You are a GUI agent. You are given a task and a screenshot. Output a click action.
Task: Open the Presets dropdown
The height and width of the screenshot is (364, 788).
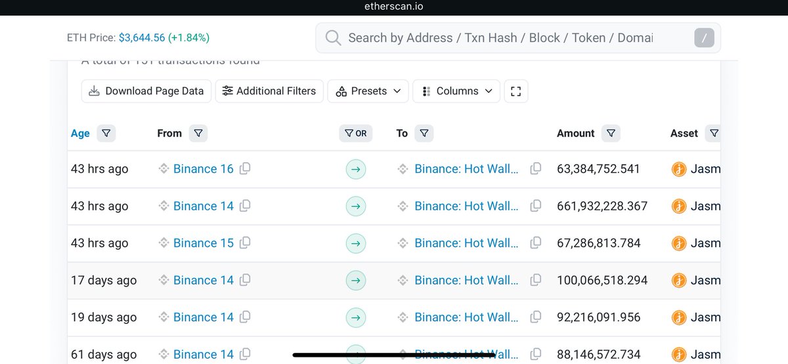368,91
